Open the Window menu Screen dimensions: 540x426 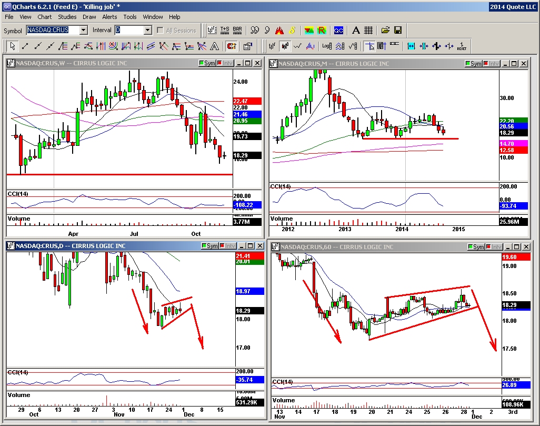click(153, 16)
